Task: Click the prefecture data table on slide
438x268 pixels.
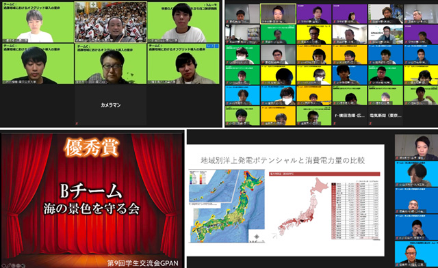Action: pos(355,211)
